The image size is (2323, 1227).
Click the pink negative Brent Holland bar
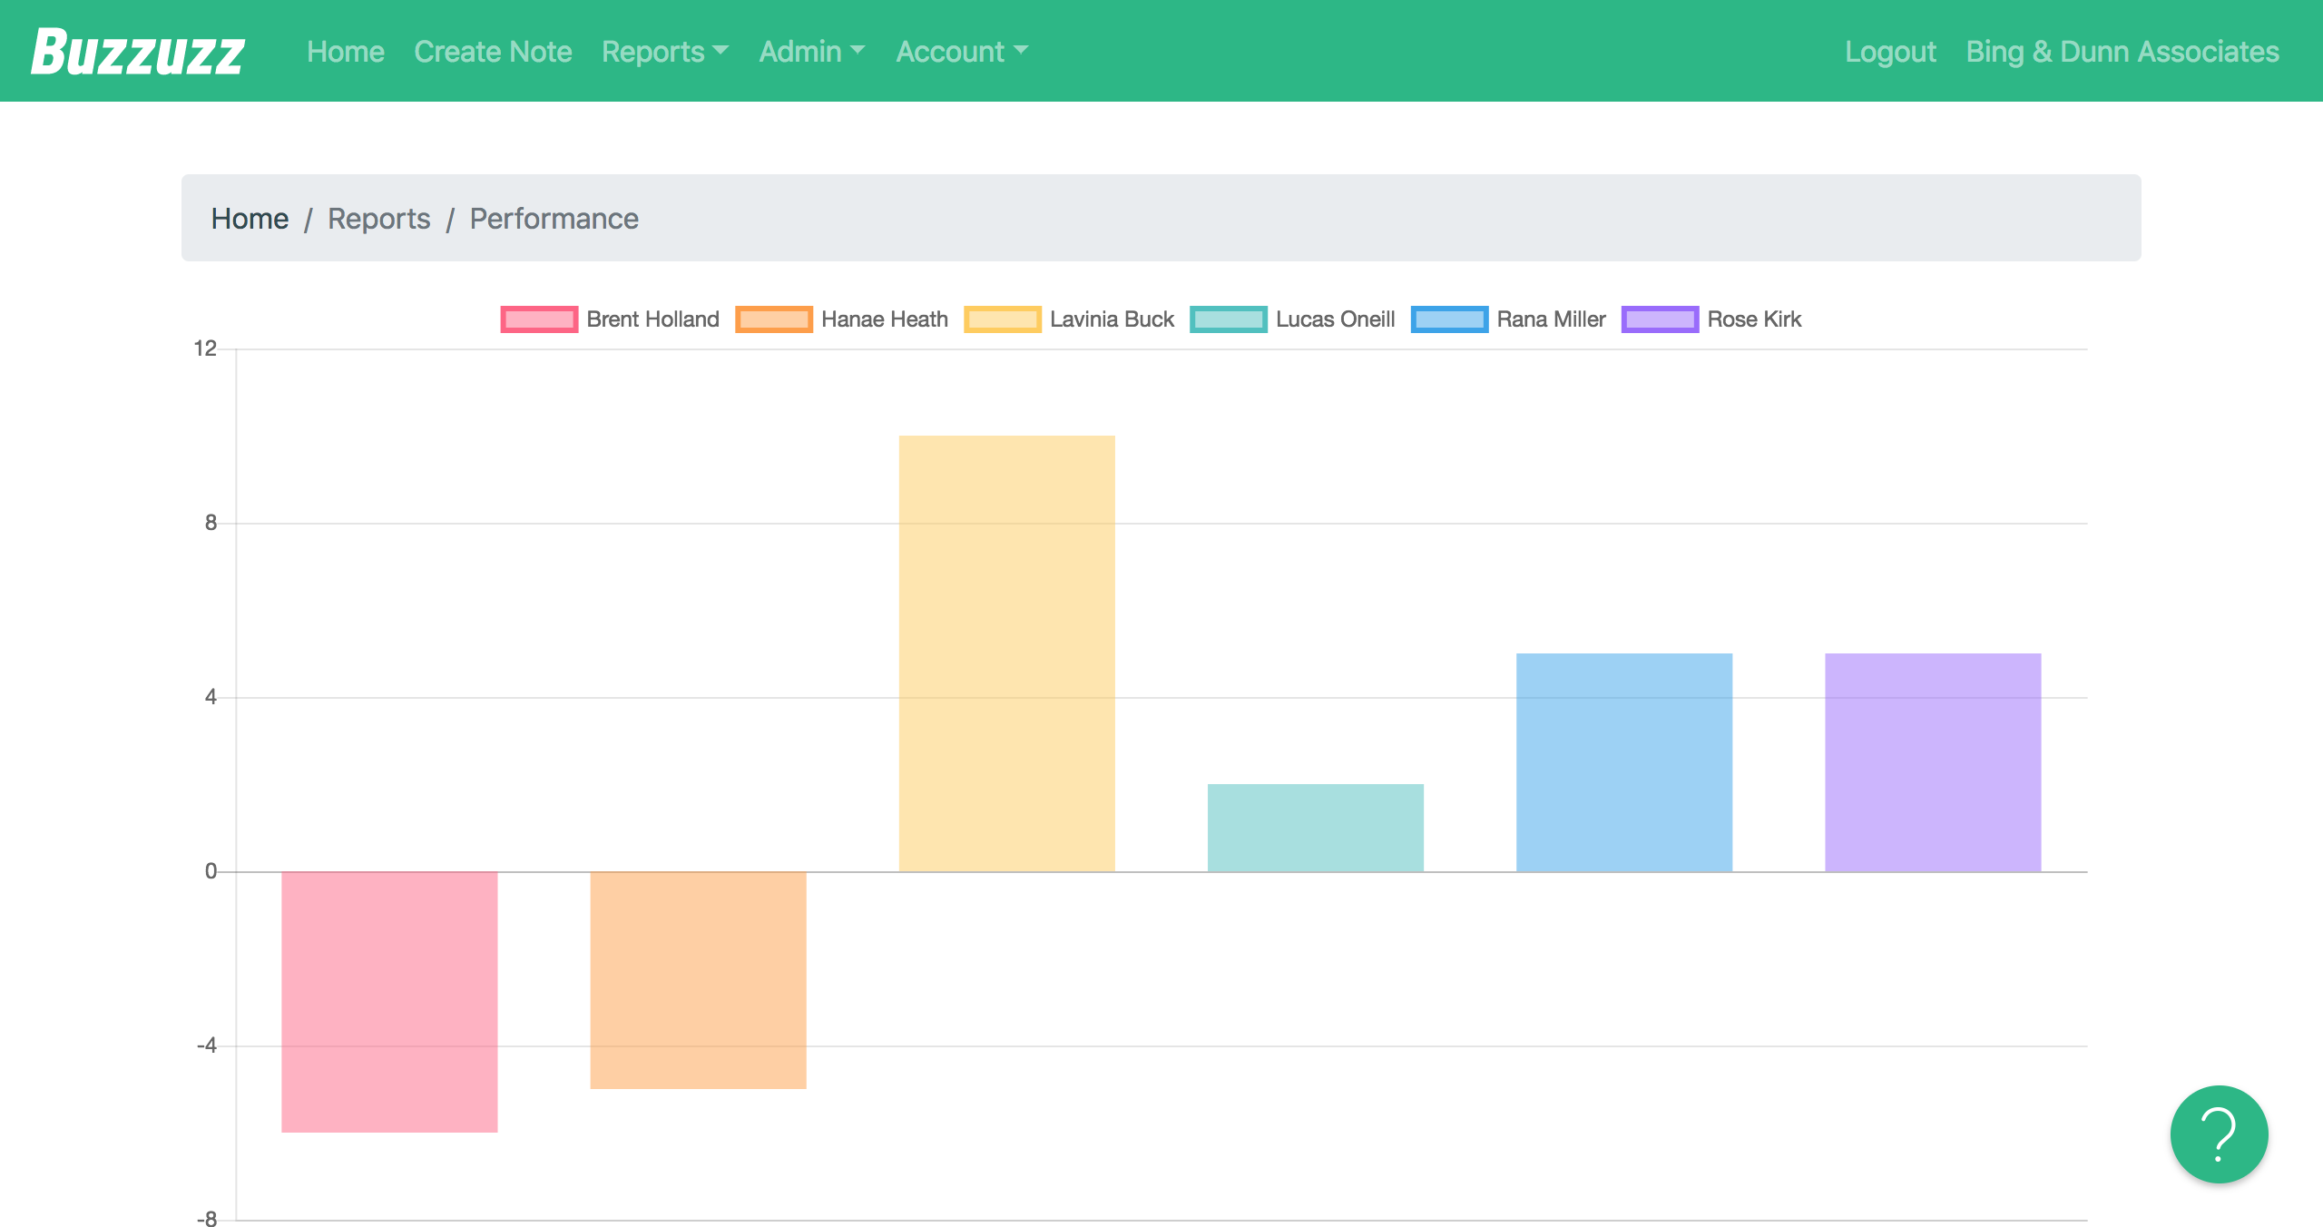(x=389, y=1002)
